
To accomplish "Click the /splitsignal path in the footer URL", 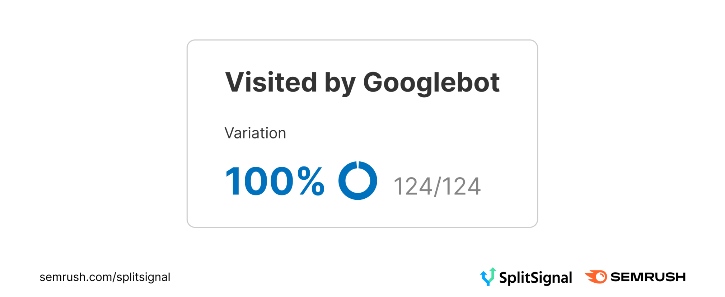I will pos(142,277).
